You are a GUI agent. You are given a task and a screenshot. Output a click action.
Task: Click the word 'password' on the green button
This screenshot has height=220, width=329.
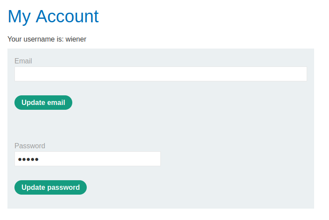point(63,187)
